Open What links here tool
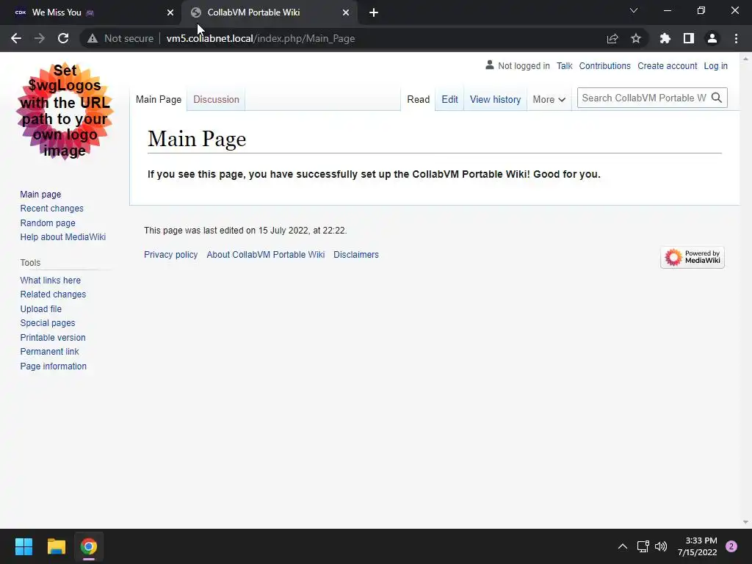The image size is (752, 564). (51, 280)
